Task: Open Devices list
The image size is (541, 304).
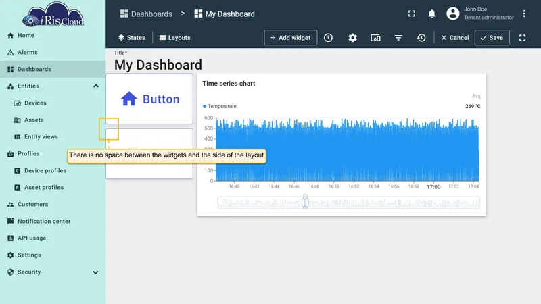Action: point(53,103)
